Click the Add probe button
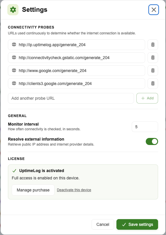 coord(147,98)
